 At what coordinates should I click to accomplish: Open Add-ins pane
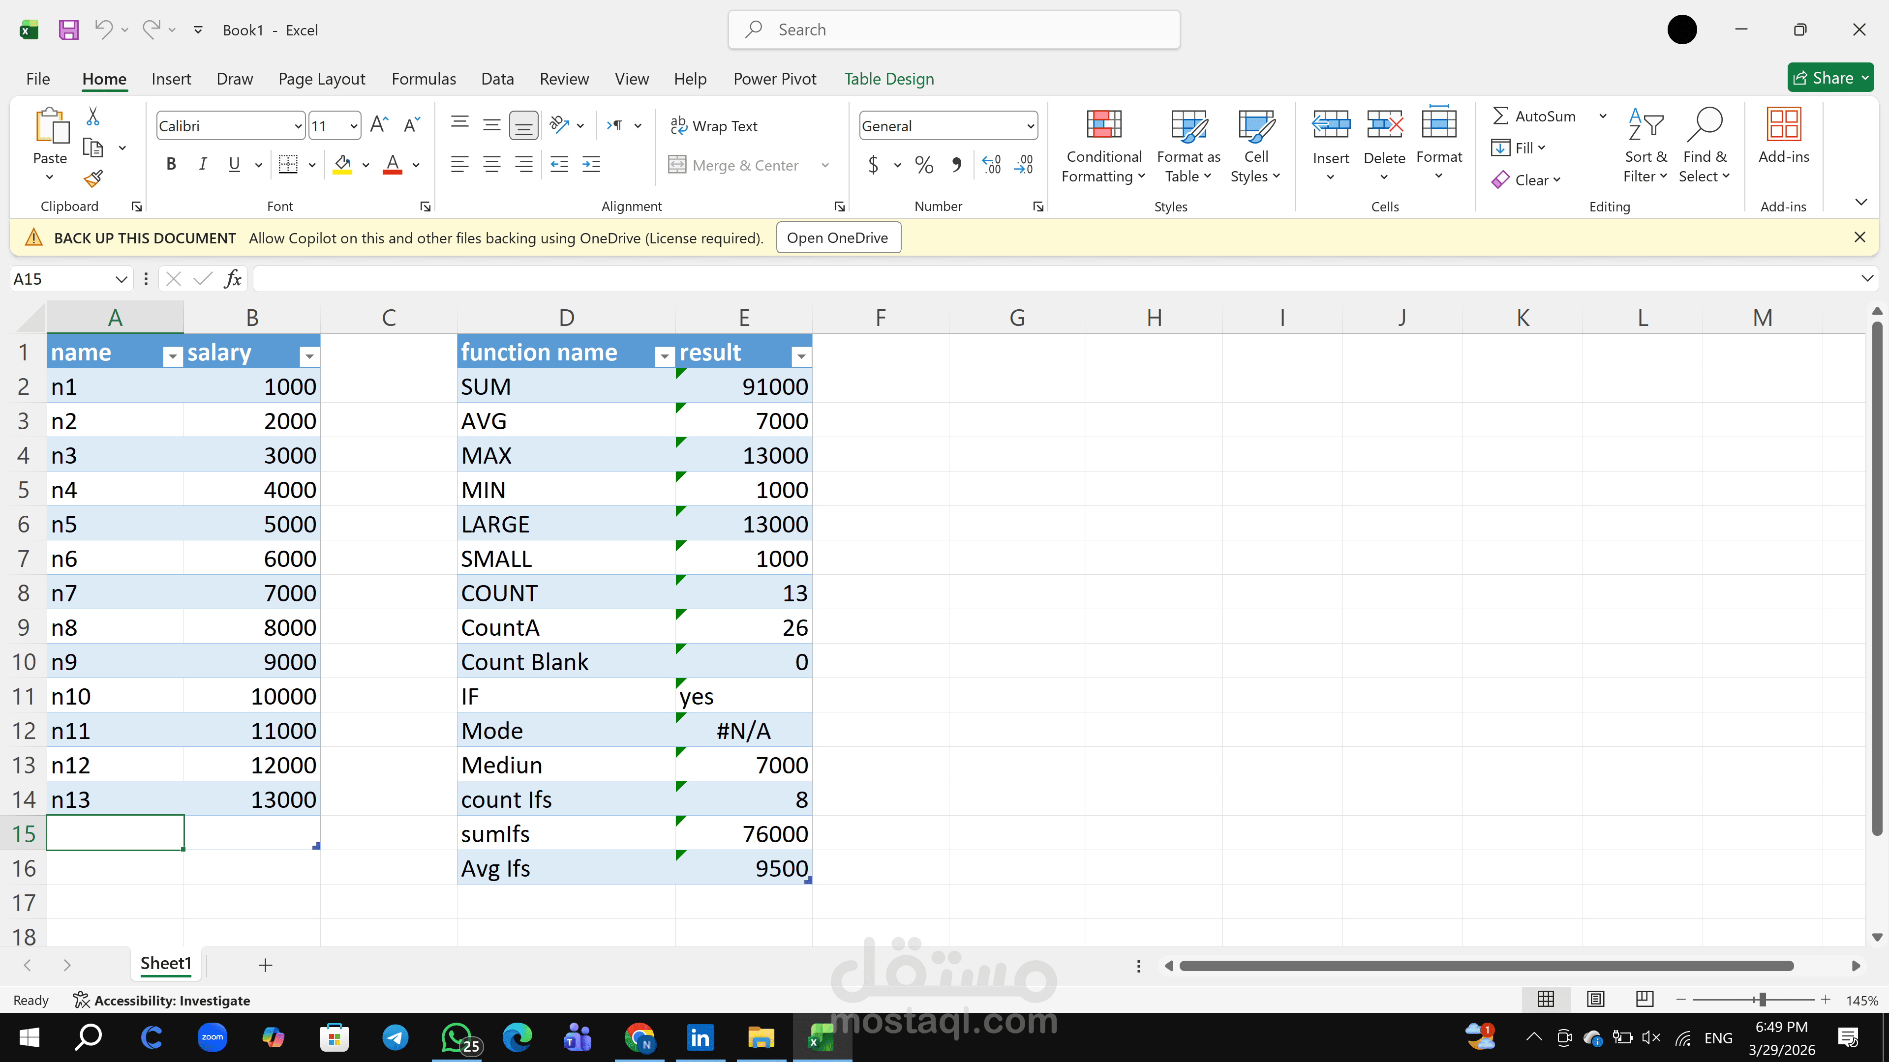1783,137
